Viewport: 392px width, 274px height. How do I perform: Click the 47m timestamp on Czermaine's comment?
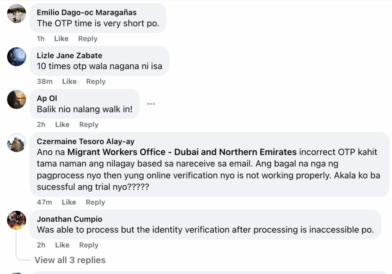[x=44, y=202]
